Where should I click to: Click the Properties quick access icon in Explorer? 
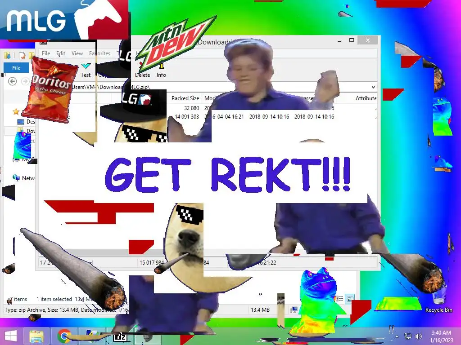tap(22, 55)
